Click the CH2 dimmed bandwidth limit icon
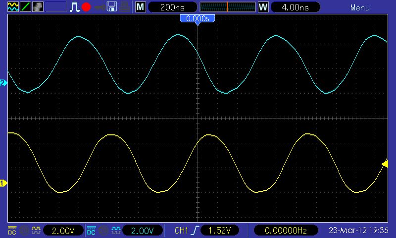Screen dimensions: 396x238 point(103,231)
